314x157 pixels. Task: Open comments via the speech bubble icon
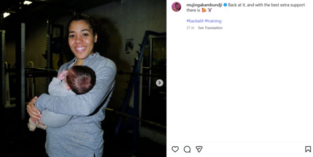click(187, 149)
